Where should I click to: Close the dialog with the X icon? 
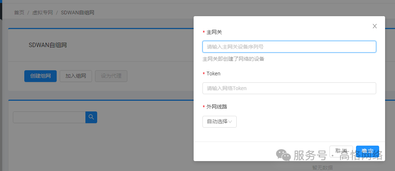[375, 26]
